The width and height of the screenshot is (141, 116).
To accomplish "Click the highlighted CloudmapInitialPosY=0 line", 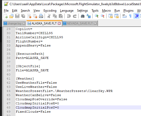I will click(x=37, y=107).
